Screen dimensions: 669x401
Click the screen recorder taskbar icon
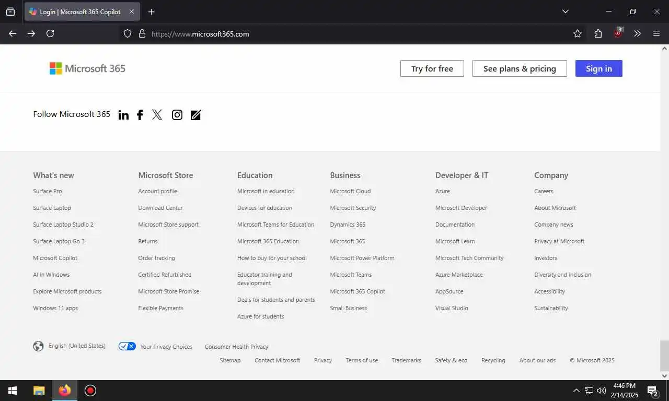pyautogui.click(x=90, y=391)
